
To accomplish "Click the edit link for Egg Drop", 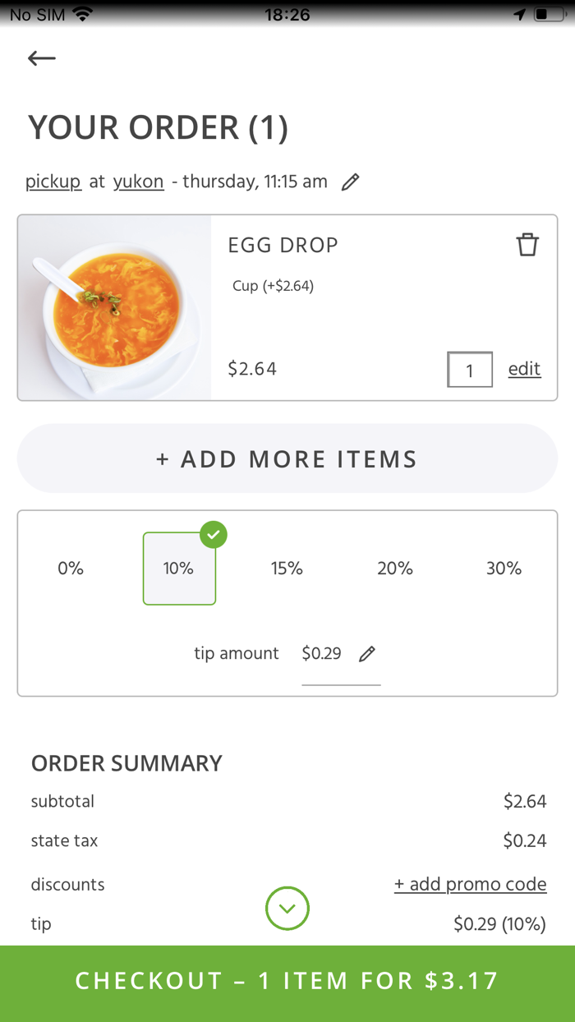I will (524, 369).
